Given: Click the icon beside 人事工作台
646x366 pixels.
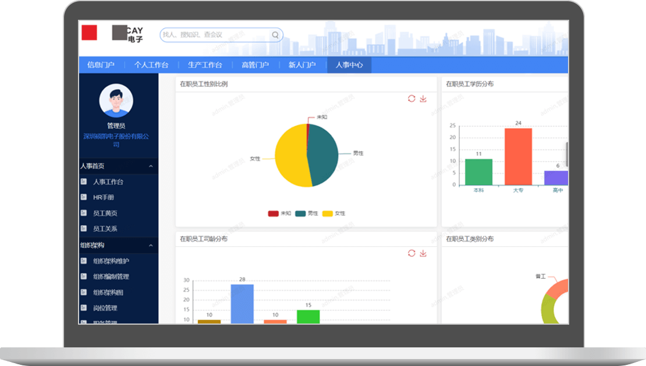Looking at the screenshot, I should (x=84, y=182).
